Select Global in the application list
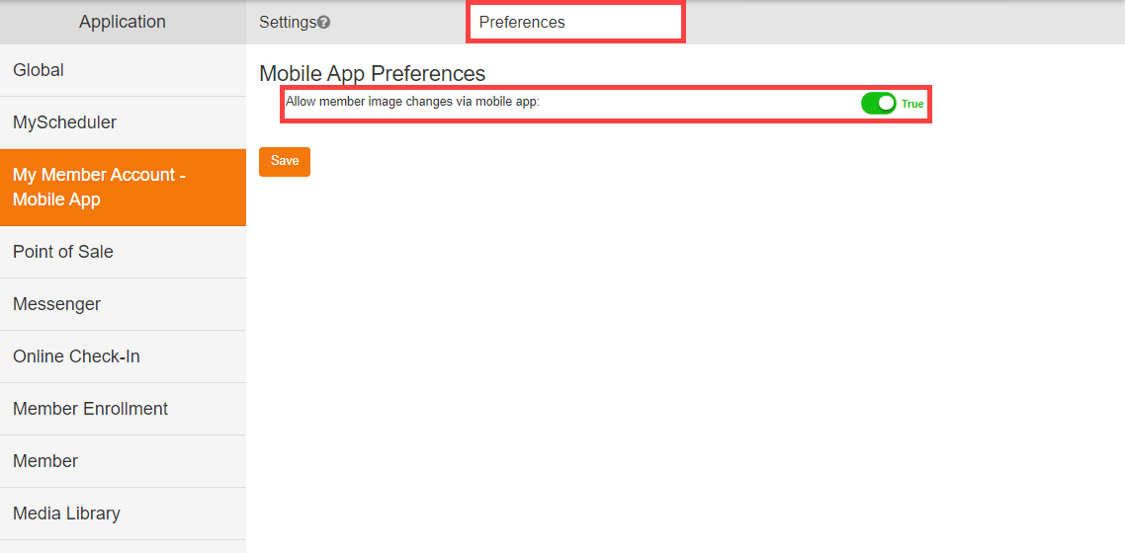 coord(123,70)
